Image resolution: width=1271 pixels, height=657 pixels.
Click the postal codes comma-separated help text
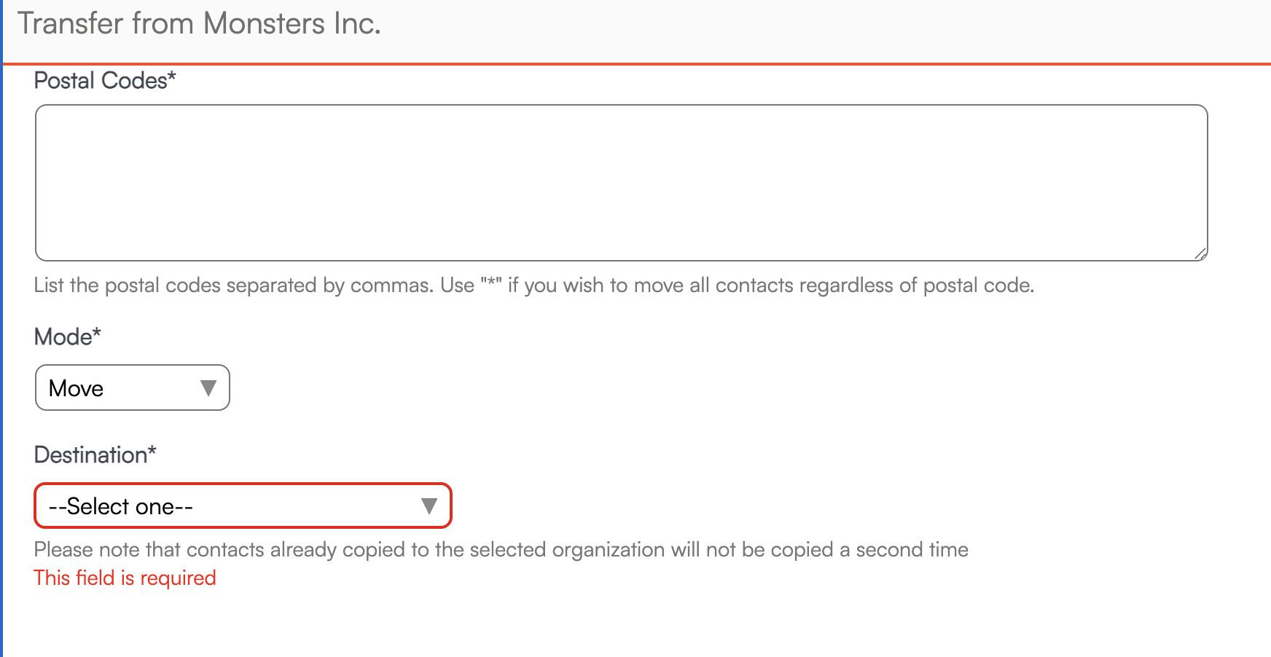[x=533, y=285]
